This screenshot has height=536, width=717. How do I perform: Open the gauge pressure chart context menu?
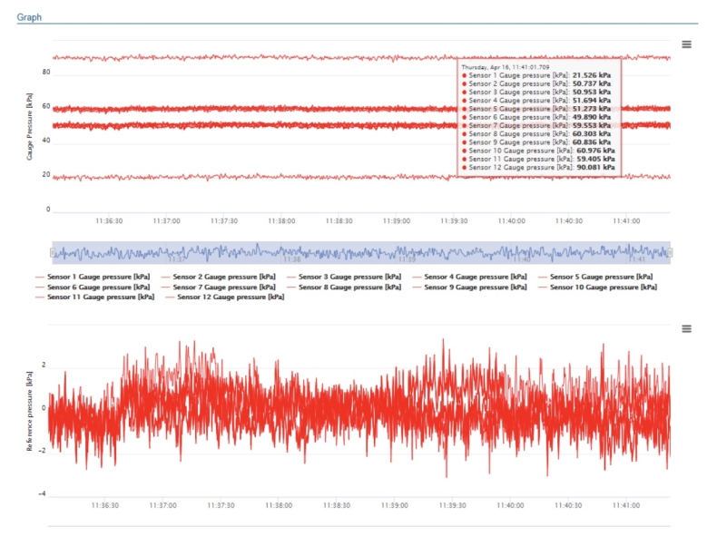point(686,44)
